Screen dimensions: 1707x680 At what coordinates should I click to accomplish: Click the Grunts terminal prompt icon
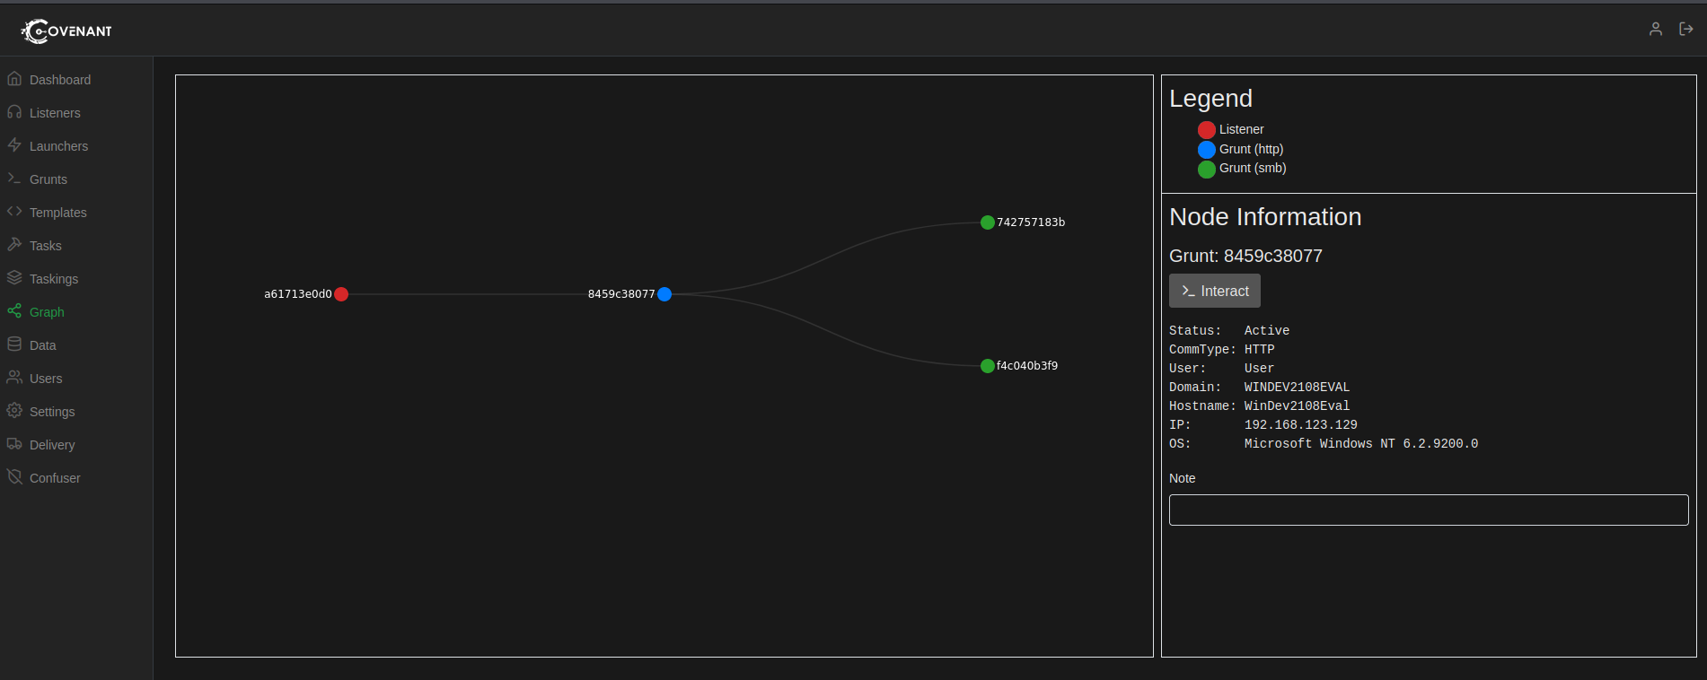pyautogui.click(x=14, y=179)
